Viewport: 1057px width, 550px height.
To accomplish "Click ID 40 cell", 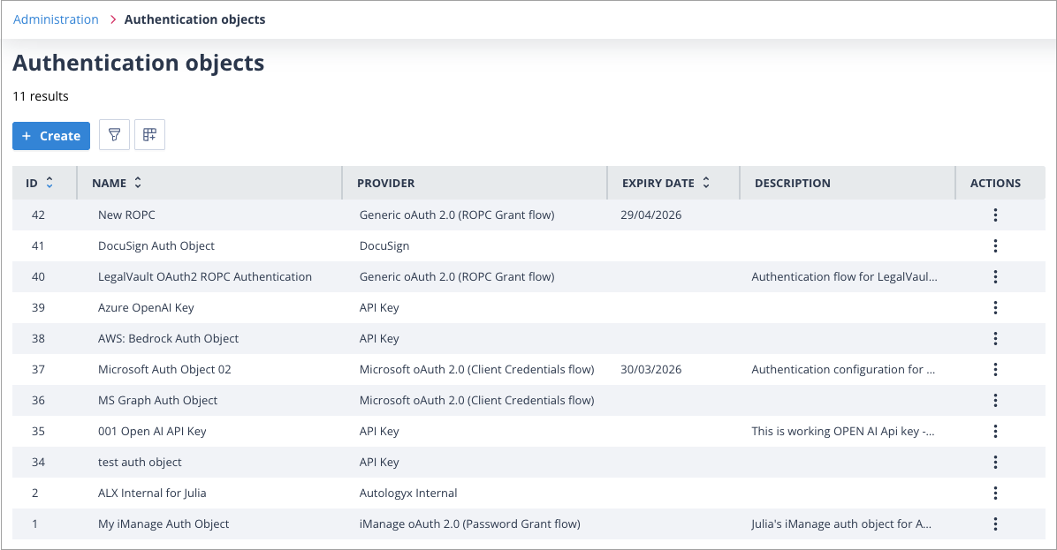I will [38, 276].
